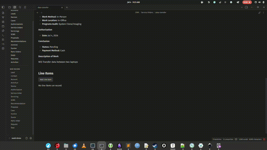Open the CRM breadcrumb
The width and height of the screenshot is (267, 150).
pyautogui.click(x=137, y=12)
